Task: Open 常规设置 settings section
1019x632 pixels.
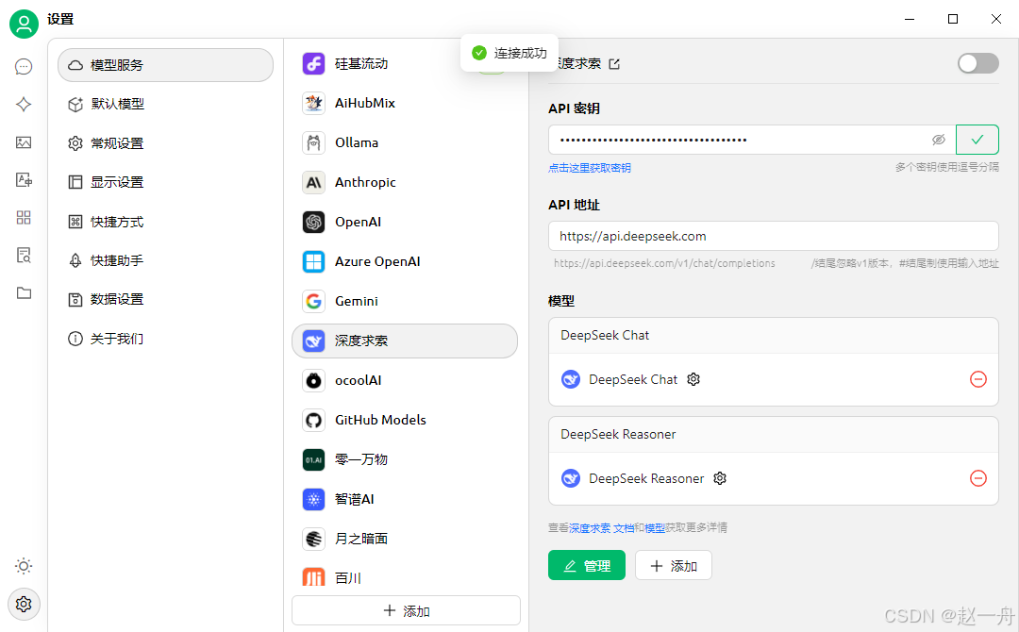Action: (166, 143)
